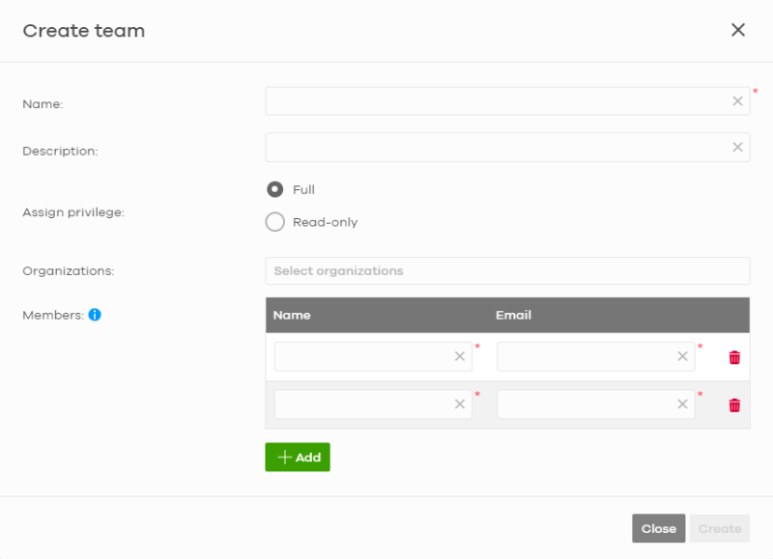The height and width of the screenshot is (559, 773).
Task: Clear the second member's email field
Action: tap(682, 404)
